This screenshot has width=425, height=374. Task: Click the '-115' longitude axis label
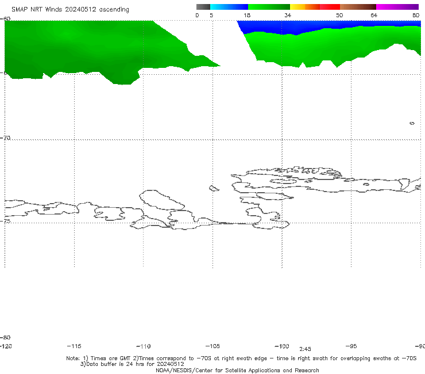coord(74,346)
